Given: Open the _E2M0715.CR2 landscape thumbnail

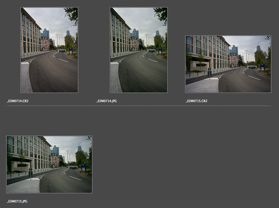Looking at the screenshot, I should (x=228, y=64).
